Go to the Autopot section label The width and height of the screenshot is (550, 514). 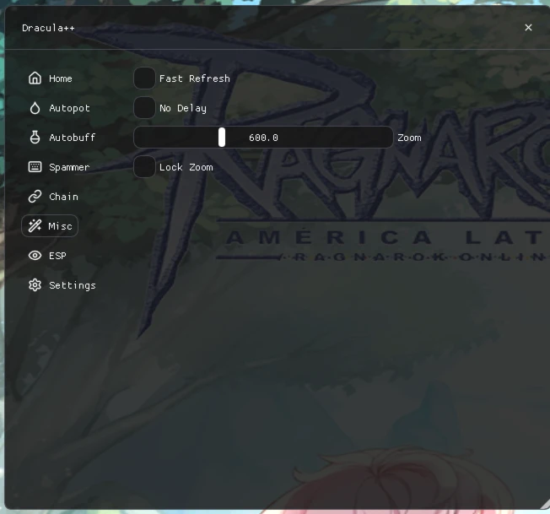[x=69, y=108]
